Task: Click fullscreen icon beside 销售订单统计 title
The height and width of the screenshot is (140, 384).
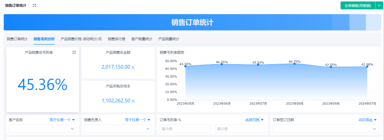Action: tap(34, 5)
